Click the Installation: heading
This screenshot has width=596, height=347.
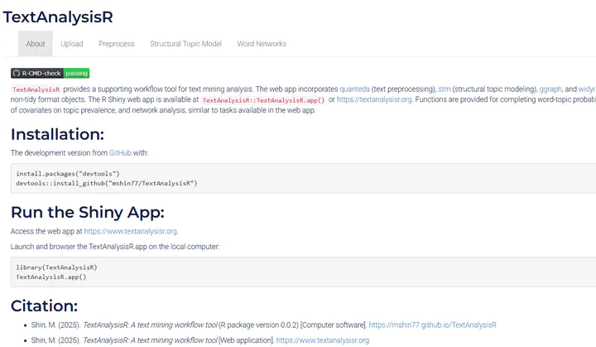(57, 134)
